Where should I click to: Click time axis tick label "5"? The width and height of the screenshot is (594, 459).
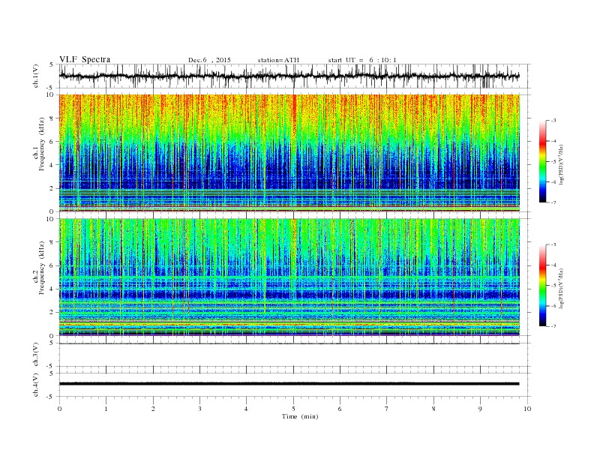pyautogui.click(x=293, y=409)
